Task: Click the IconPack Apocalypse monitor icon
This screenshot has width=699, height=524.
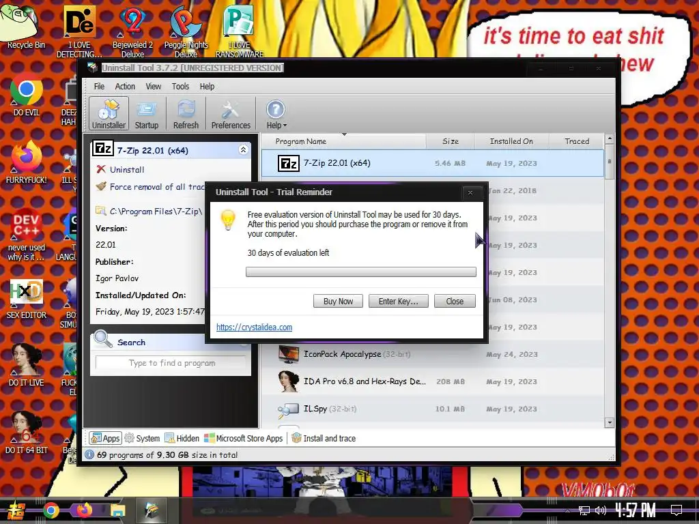Action: pyautogui.click(x=289, y=354)
